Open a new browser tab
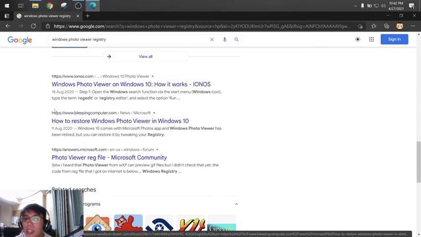Screen dimensions: 421x237 87,16
